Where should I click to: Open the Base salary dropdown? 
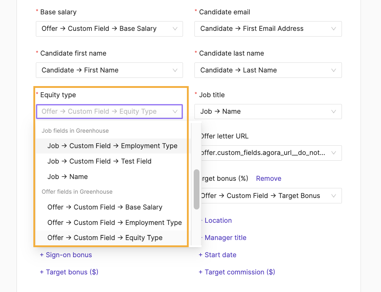(109, 29)
